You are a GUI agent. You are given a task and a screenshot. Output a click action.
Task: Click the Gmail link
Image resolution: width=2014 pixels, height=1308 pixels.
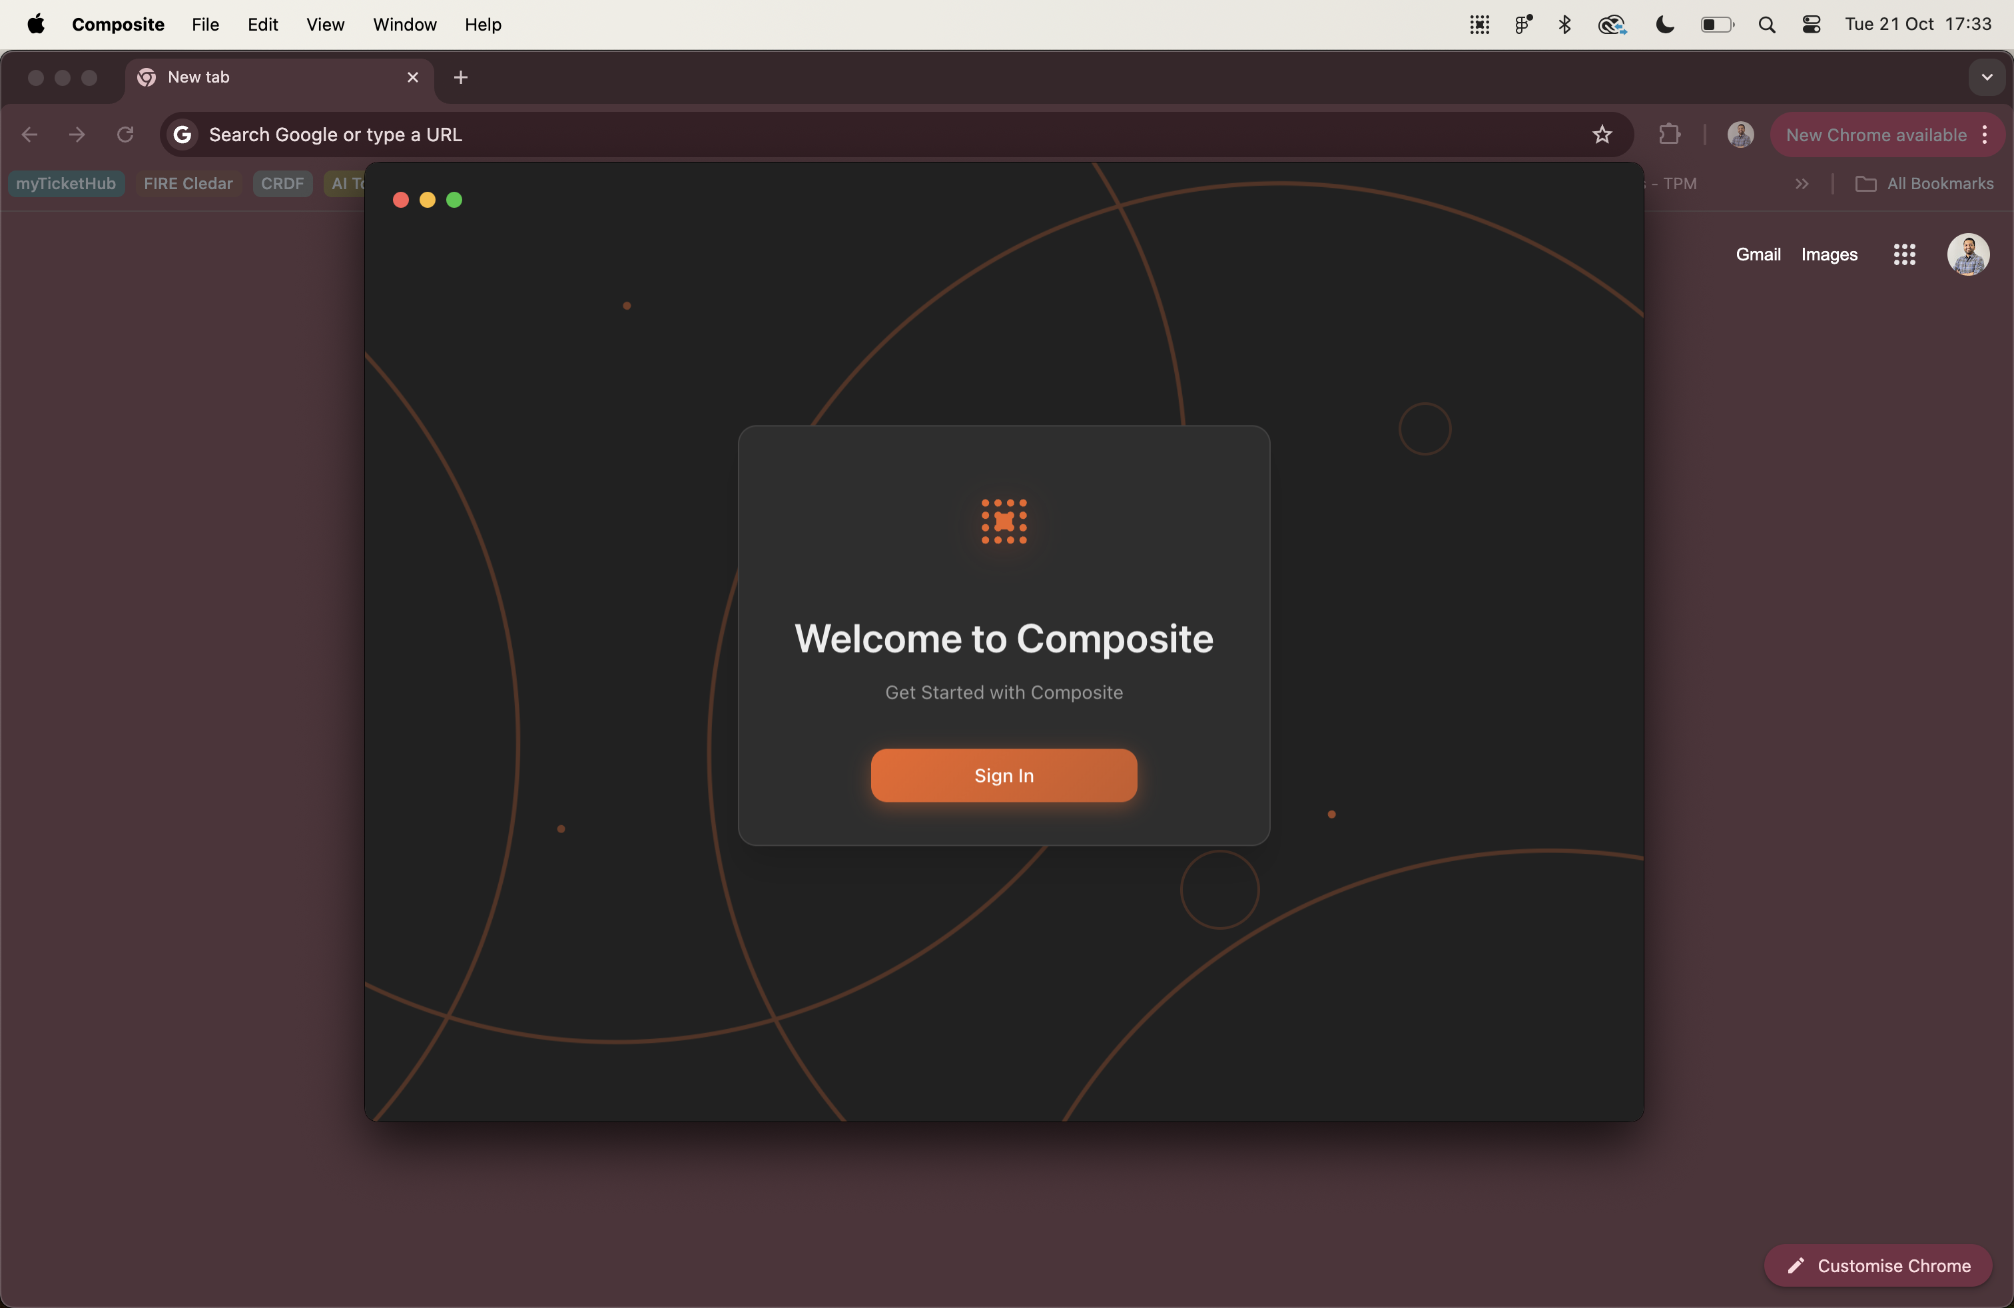coord(1758,254)
